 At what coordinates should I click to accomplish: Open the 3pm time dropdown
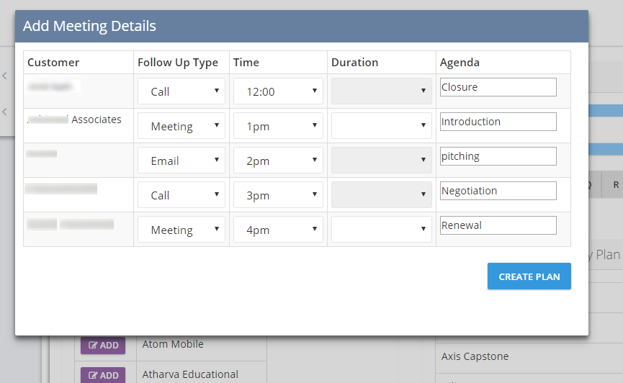pyautogui.click(x=278, y=195)
